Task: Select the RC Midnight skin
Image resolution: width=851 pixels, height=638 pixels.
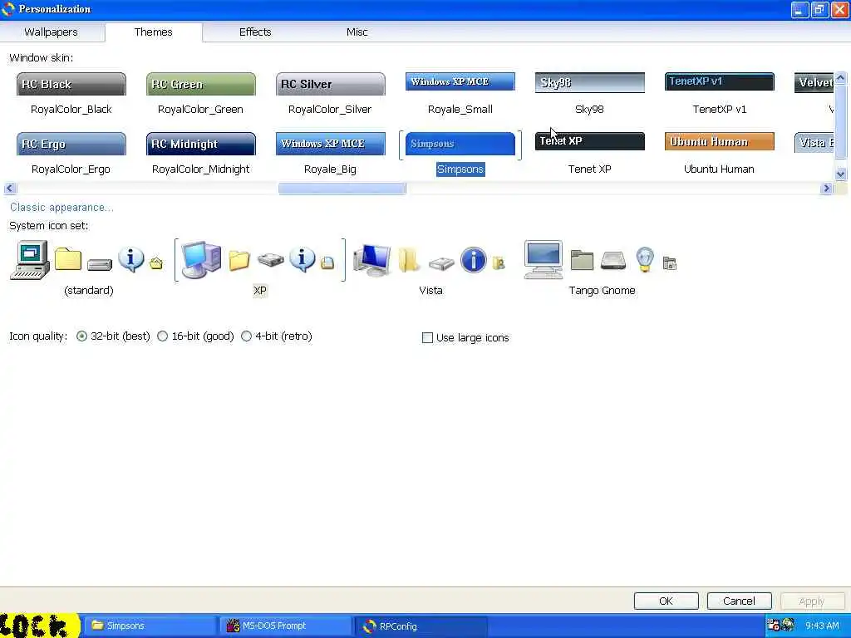Action: [x=201, y=144]
